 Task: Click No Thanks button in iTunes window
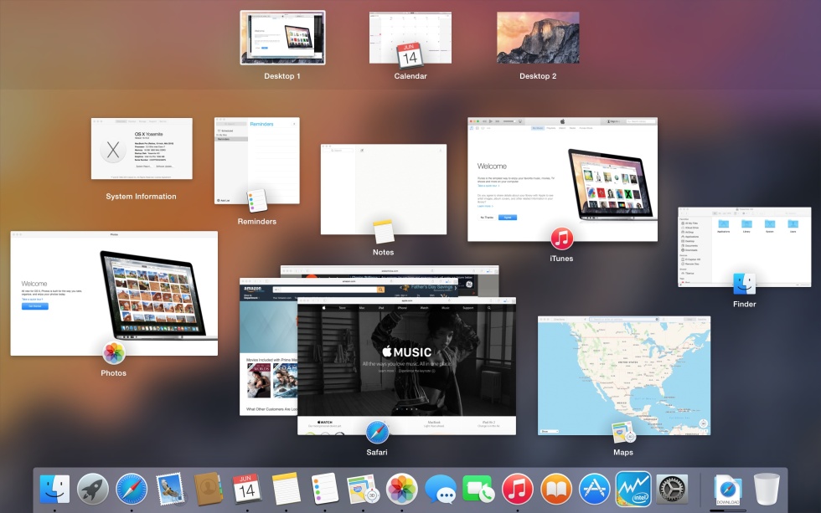487,217
